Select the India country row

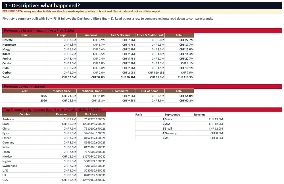pyautogui.click(x=24, y=147)
